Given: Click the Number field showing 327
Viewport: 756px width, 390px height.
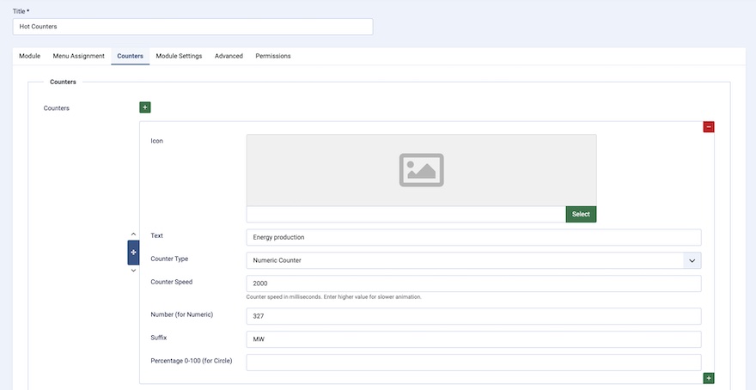Looking at the screenshot, I should tap(473, 316).
